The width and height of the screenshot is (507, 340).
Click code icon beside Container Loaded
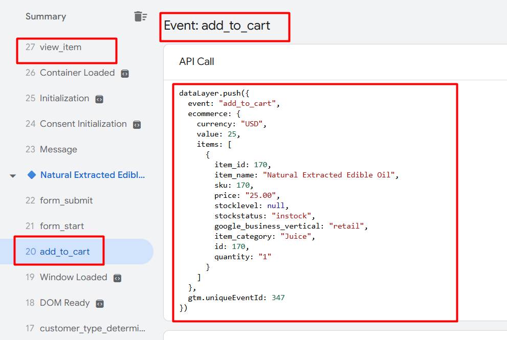[x=125, y=74]
